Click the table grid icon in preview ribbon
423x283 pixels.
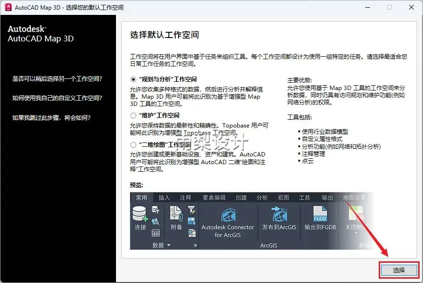(x=155, y=233)
